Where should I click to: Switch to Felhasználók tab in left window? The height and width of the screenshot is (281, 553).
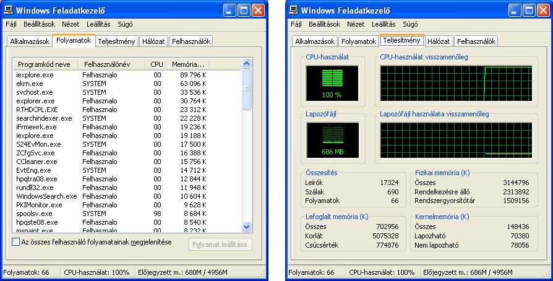191,41
